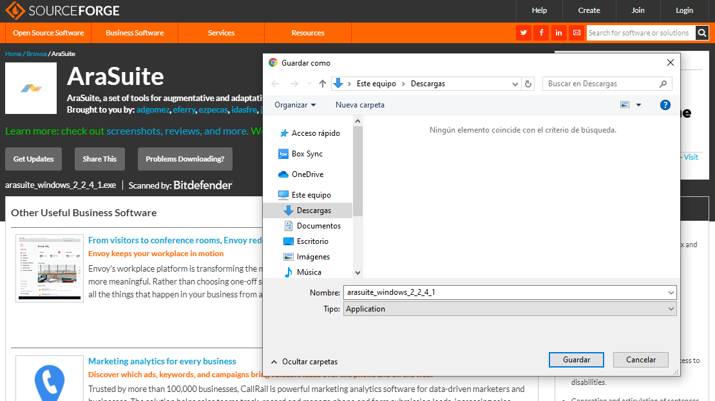The image size is (715, 401).
Task: Click the Home breadcrumb link
Action: (x=14, y=54)
